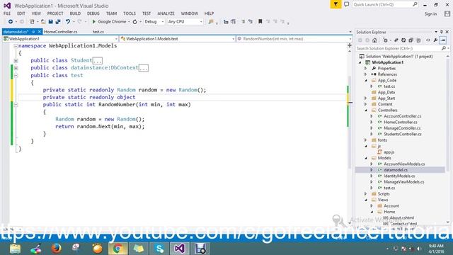Image resolution: width=453 pixels, height=255 pixels.
Task: Open browser selection arrow next to Google Chrome
Action: 129,22
